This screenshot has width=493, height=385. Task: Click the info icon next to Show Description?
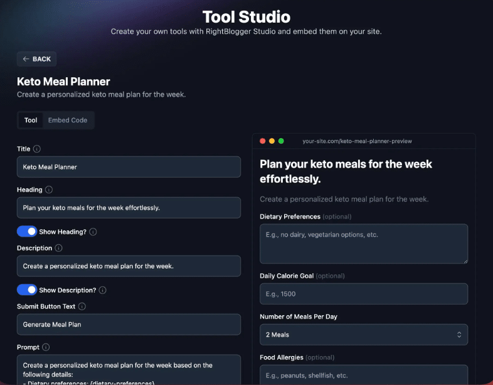(102, 290)
